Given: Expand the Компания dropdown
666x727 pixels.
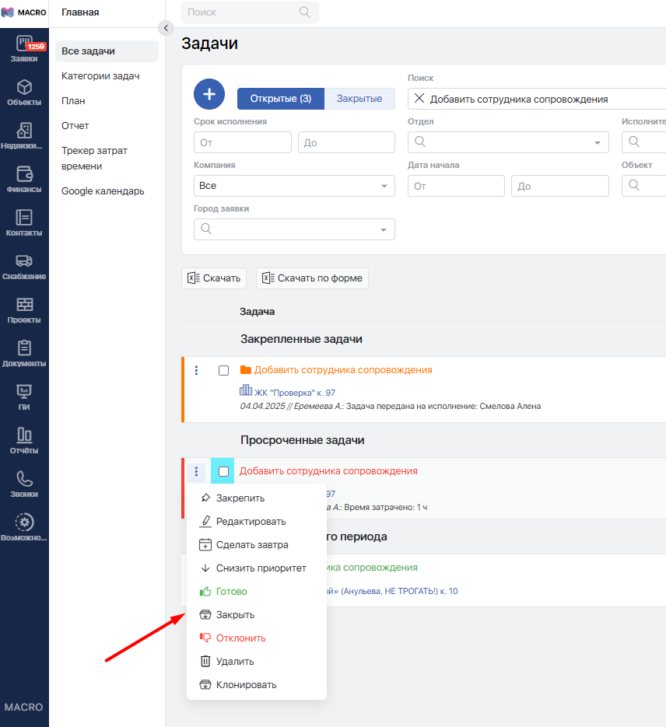Looking at the screenshot, I should (294, 186).
